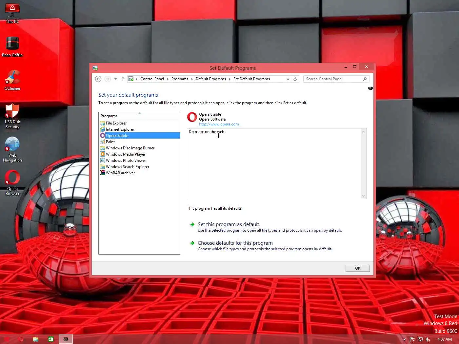Image resolution: width=459 pixels, height=344 pixels.
Task: Click Choose defaults for this program
Action: (x=235, y=243)
